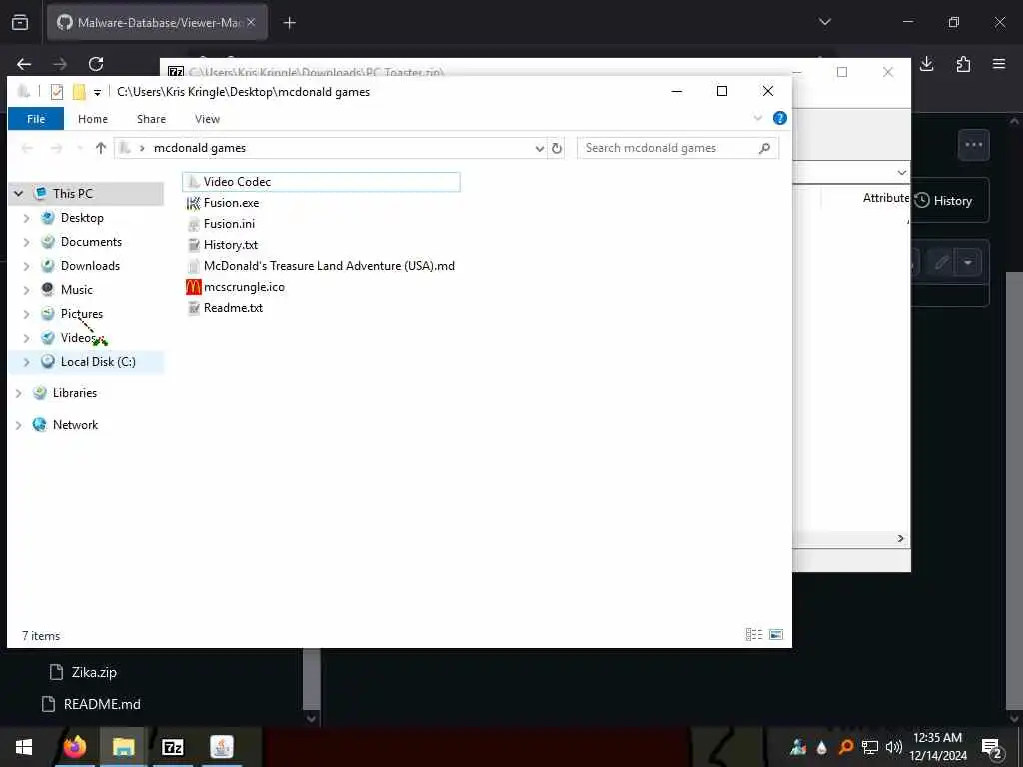Image resolution: width=1023 pixels, height=767 pixels.
Task: Click the volume speaker tray icon
Action: 894,747
